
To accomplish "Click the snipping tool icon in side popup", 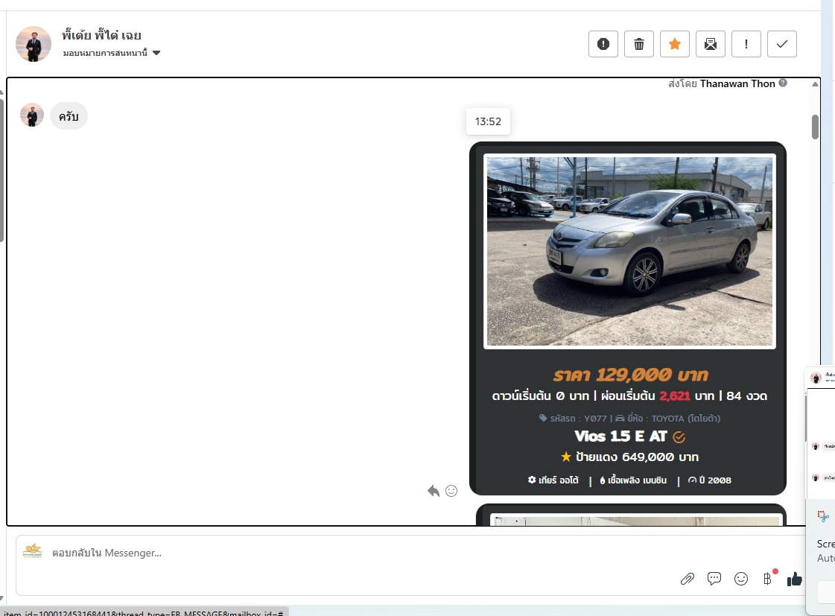I will coord(823,516).
